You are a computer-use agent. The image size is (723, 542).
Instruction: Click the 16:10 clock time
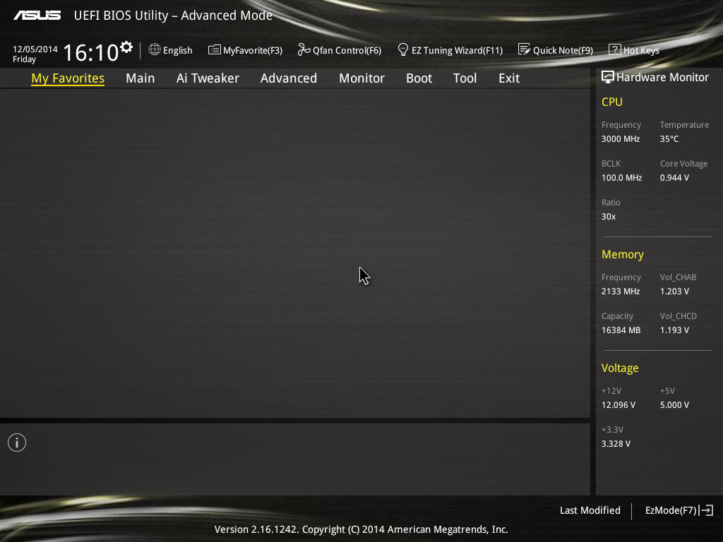click(x=91, y=52)
